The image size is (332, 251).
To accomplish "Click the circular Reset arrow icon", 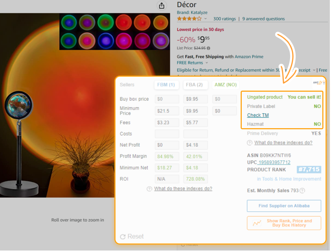I will point(123,236).
